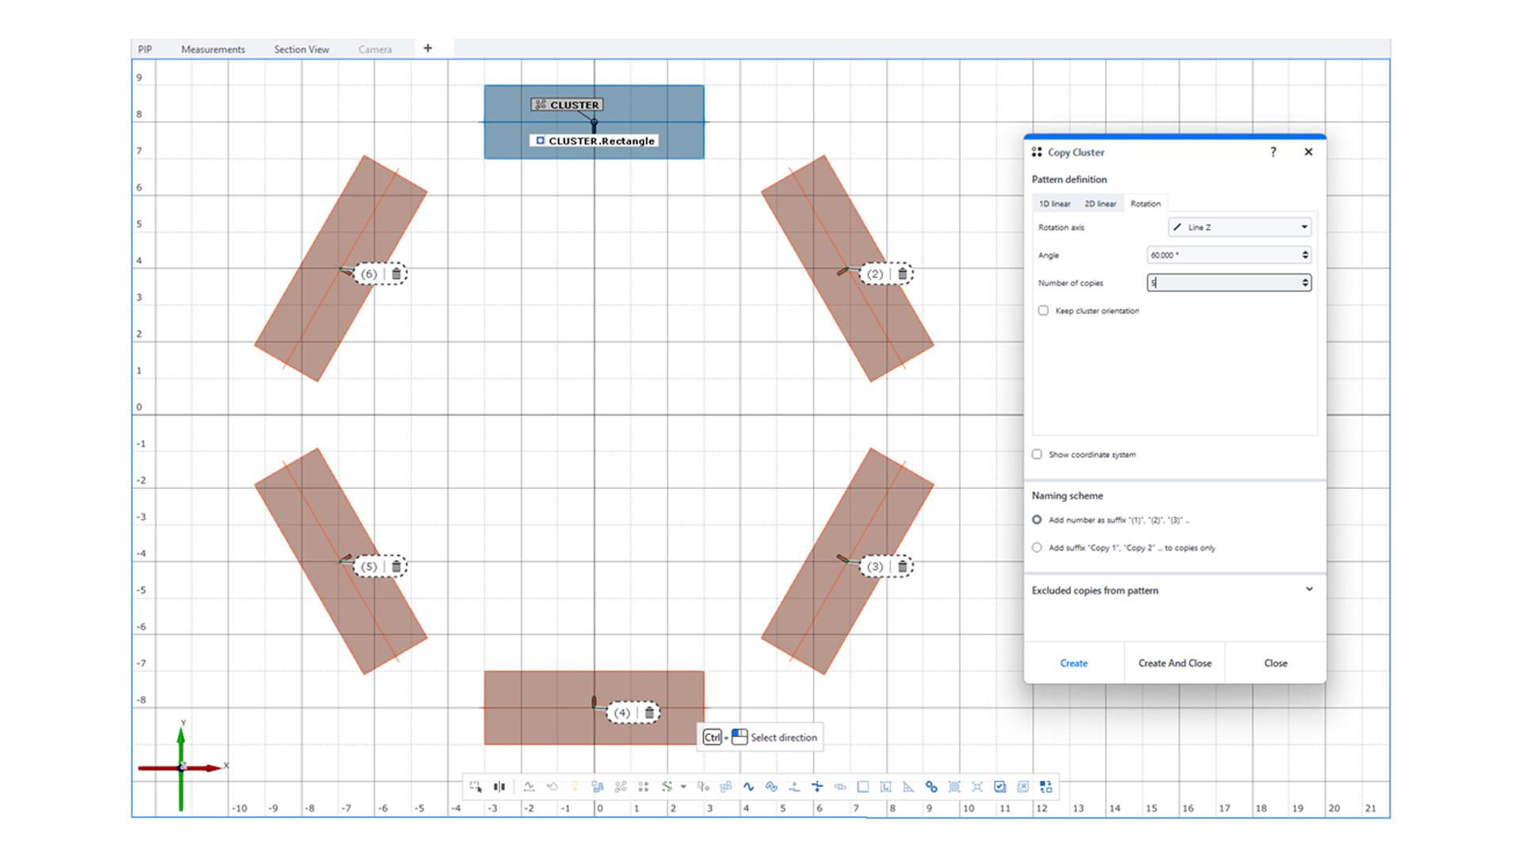The image size is (1522, 856).
Task: Click the blue sine wave toolbar icon
Action: [x=748, y=787]
